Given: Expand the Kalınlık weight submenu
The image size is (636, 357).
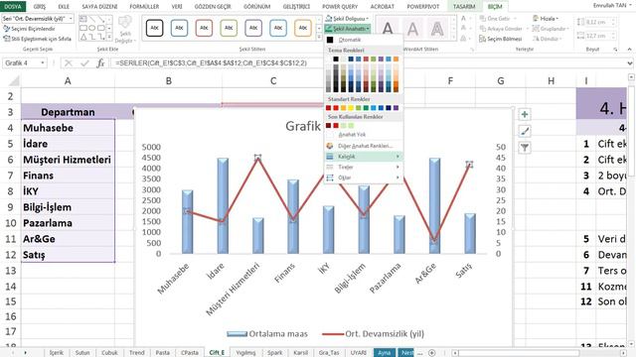Looking at the screenshot, I should pyautogui.click(x=364, y=157).
